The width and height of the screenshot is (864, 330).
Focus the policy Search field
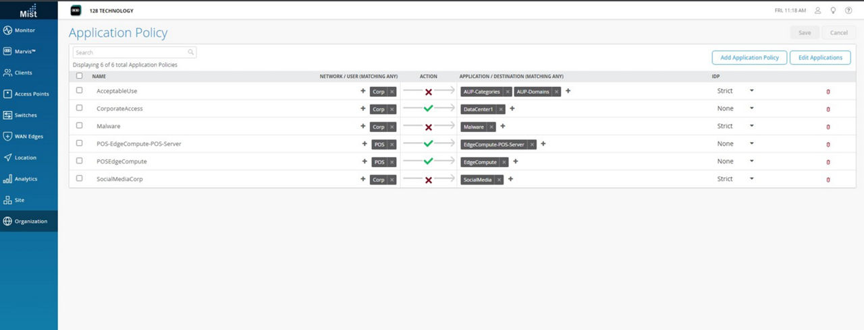pos(130,53)
